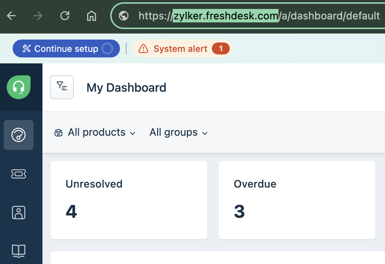The height and width of the screenshot is (264, 385).
Task: Reload the page with refresh icon
Action: [65, 16]
